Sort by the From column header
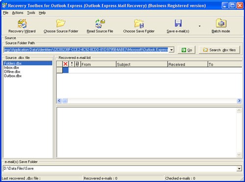 click(x=98, y=64)
